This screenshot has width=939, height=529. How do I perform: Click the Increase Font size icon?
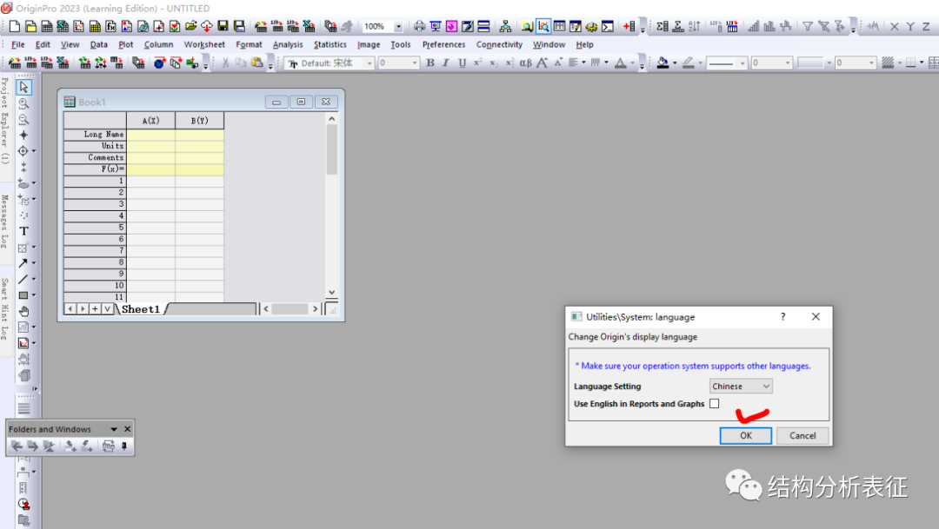click(x=542, y=63)
